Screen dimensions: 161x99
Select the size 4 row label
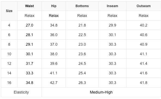tap(9, 25)
